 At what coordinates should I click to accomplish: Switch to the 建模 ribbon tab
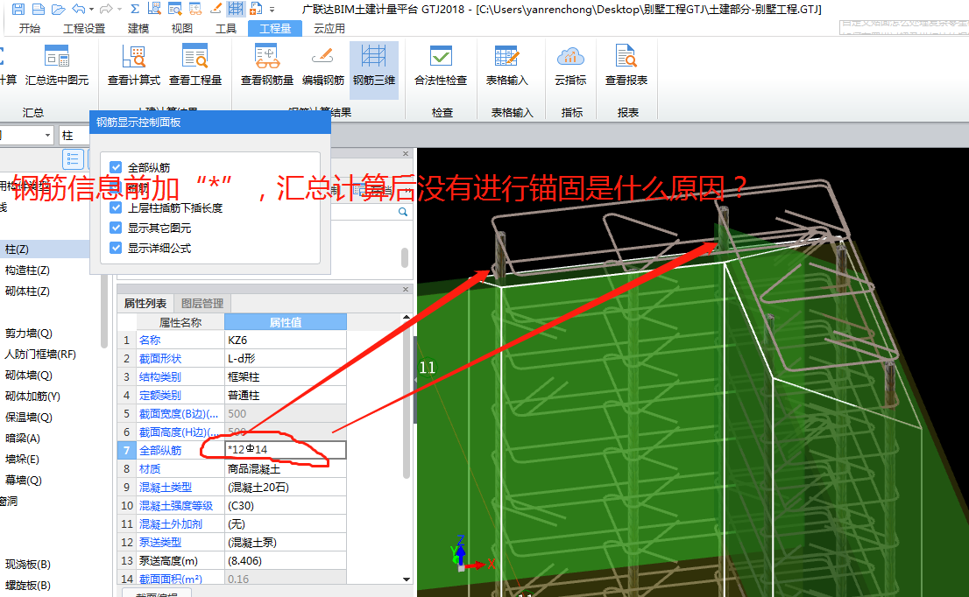pos(138,28)
